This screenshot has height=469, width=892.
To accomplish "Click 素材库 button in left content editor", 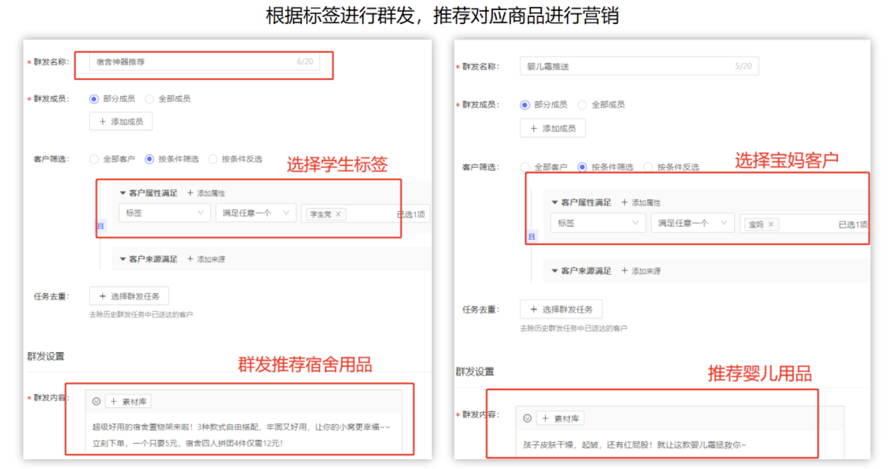I will pos(128,401).
